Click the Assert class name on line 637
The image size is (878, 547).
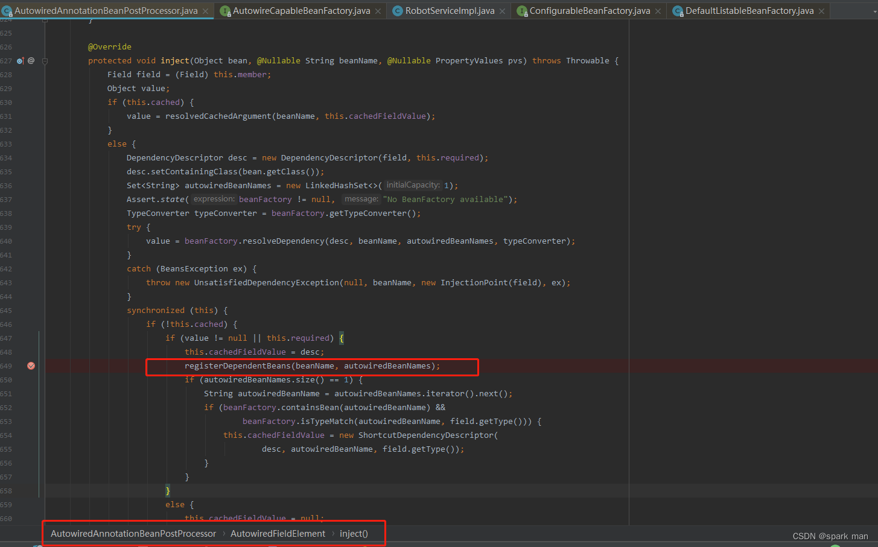141,199
